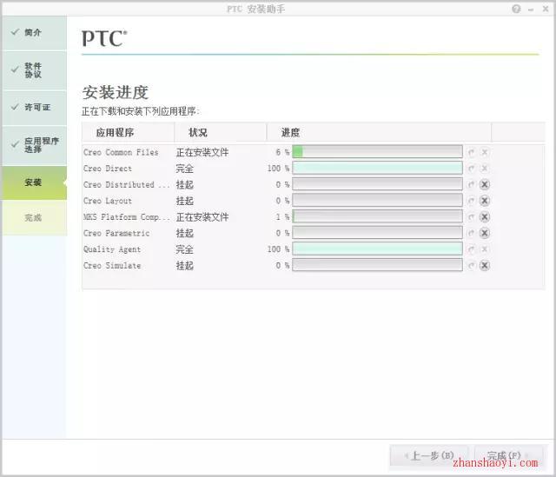
Task: Click 正在安装文件 status of Creo Common Files
Action: pyautogui.click(x=202, y=152)
